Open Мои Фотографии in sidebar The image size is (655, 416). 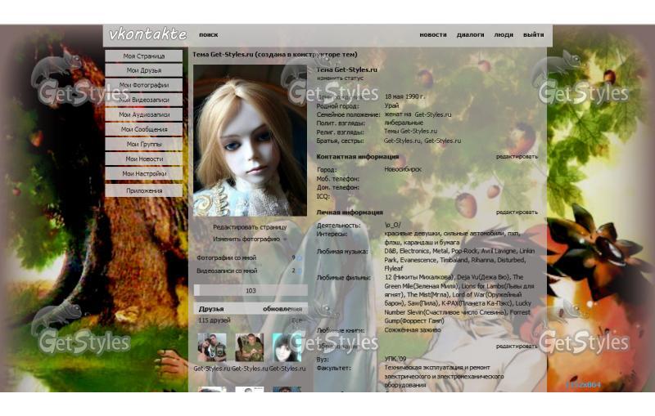pos(144,85)
